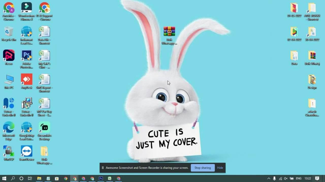325x182 pixels.
Task: Select the 30-04-2022 folder shortcut
Action: (x=312, y=34)
